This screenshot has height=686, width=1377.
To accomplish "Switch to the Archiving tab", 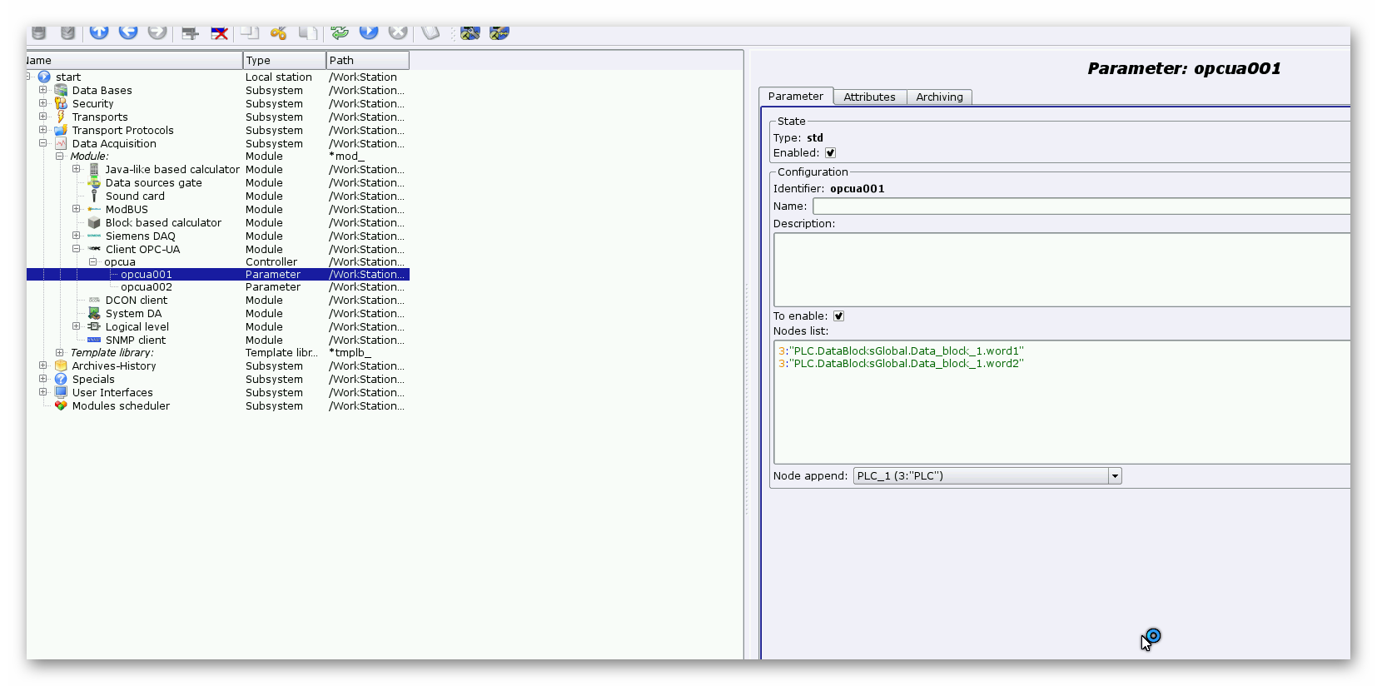I will point(939,97).
